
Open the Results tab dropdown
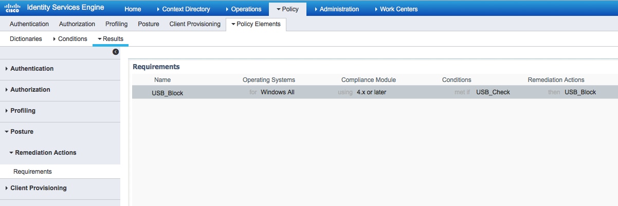(111, 39)
